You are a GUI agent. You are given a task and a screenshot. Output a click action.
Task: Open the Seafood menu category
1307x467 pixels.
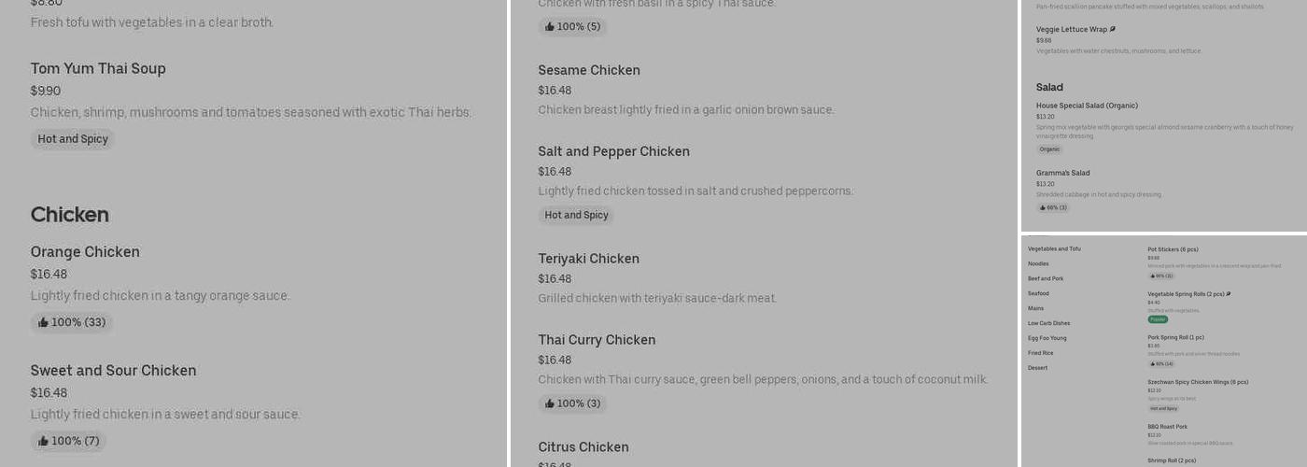coord(1038,293)
